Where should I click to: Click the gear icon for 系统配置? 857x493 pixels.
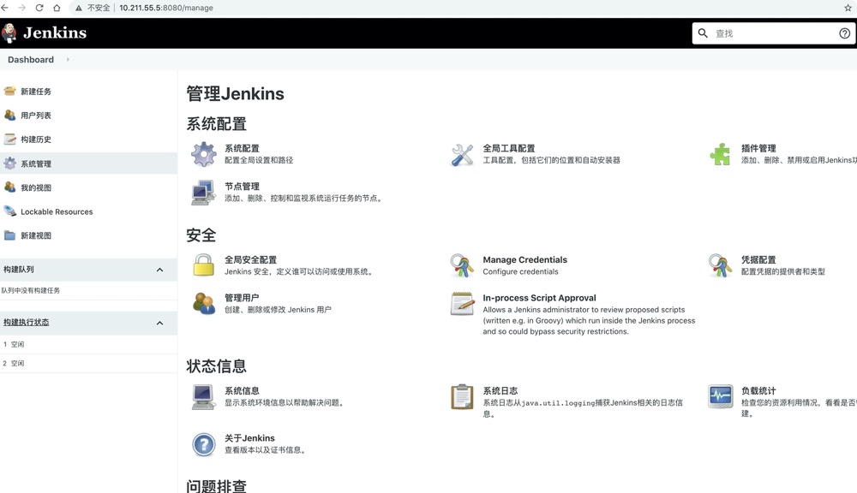(x=203, y=155)
